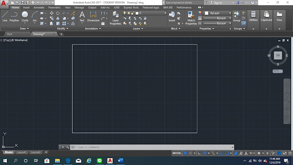Click the TOP face of the ViewCube

(278, 55)
